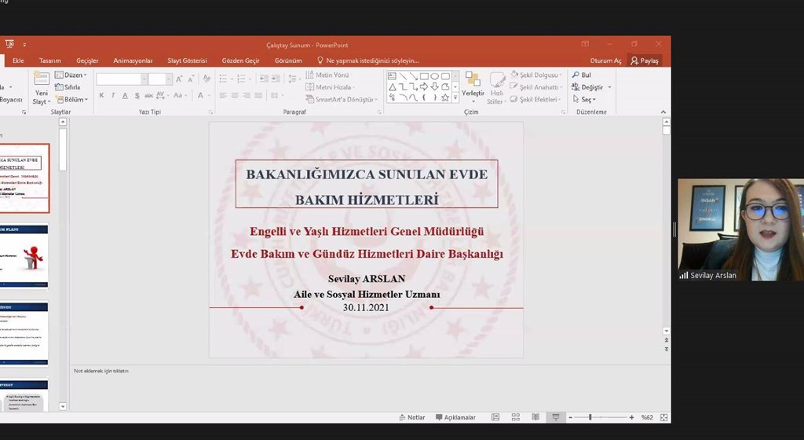
Task: Open the line spacing dropdown
Action: [x=294, y=79]
